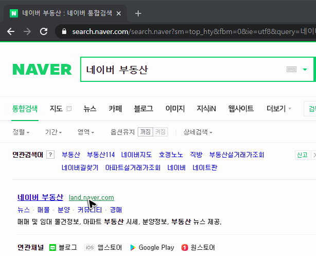Click the 앱스토어 link text
The image size is (316, 256).
pos(110,248)
